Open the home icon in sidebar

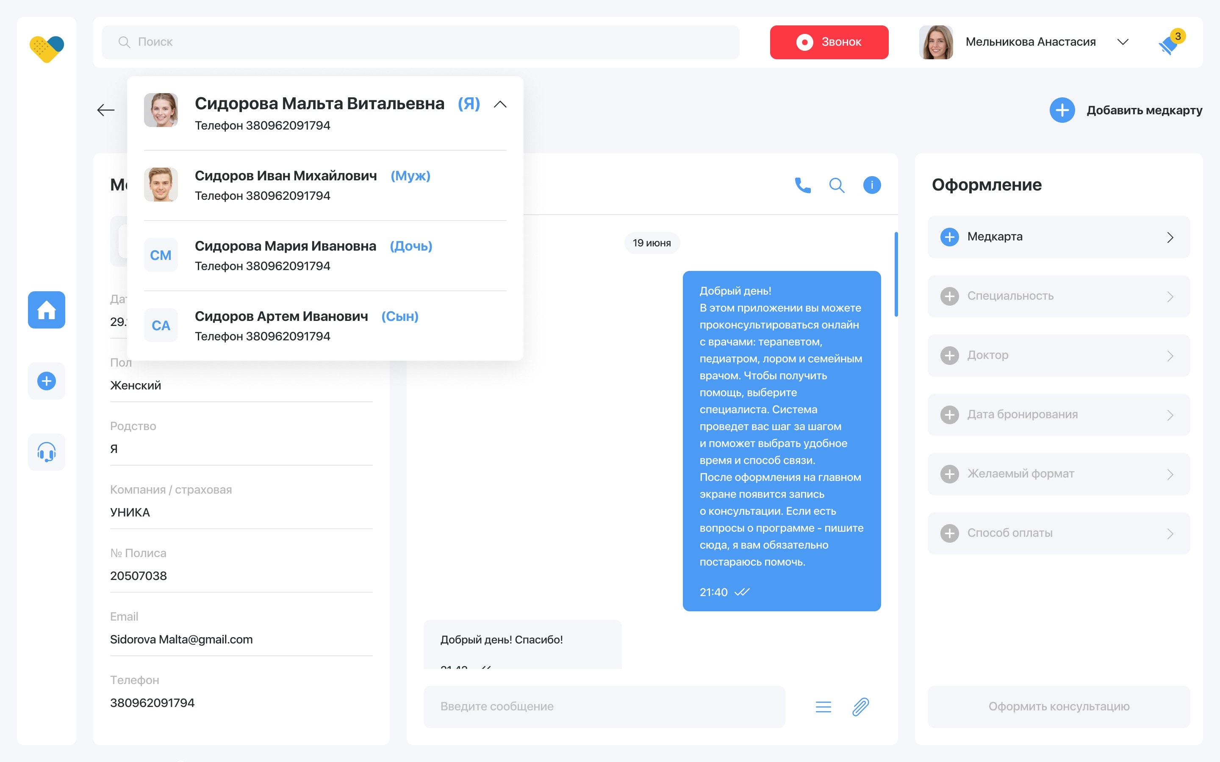tap(46, 310)
